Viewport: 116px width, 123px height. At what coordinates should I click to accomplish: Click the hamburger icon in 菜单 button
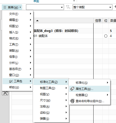click(5, 7)
